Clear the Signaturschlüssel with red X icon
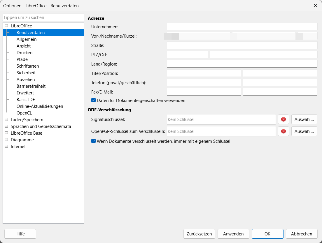 pyautogui.click(x=283, y=119)
